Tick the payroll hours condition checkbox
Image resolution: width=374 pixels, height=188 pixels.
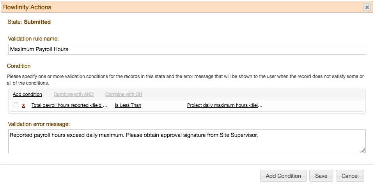(16, 105)
